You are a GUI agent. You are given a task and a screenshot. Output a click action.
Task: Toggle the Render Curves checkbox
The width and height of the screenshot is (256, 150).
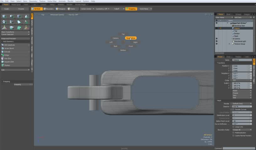pyautogui.click(x=233, y=109)
